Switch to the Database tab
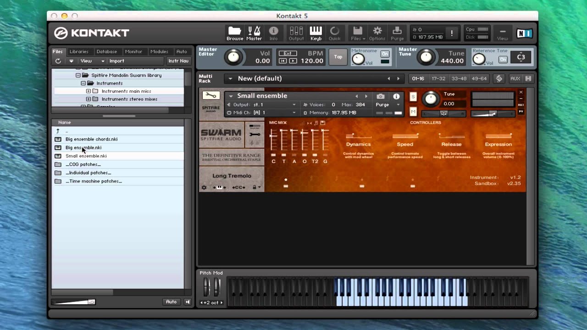The width and height of the screenshot is (587, 330). point(107,51)
